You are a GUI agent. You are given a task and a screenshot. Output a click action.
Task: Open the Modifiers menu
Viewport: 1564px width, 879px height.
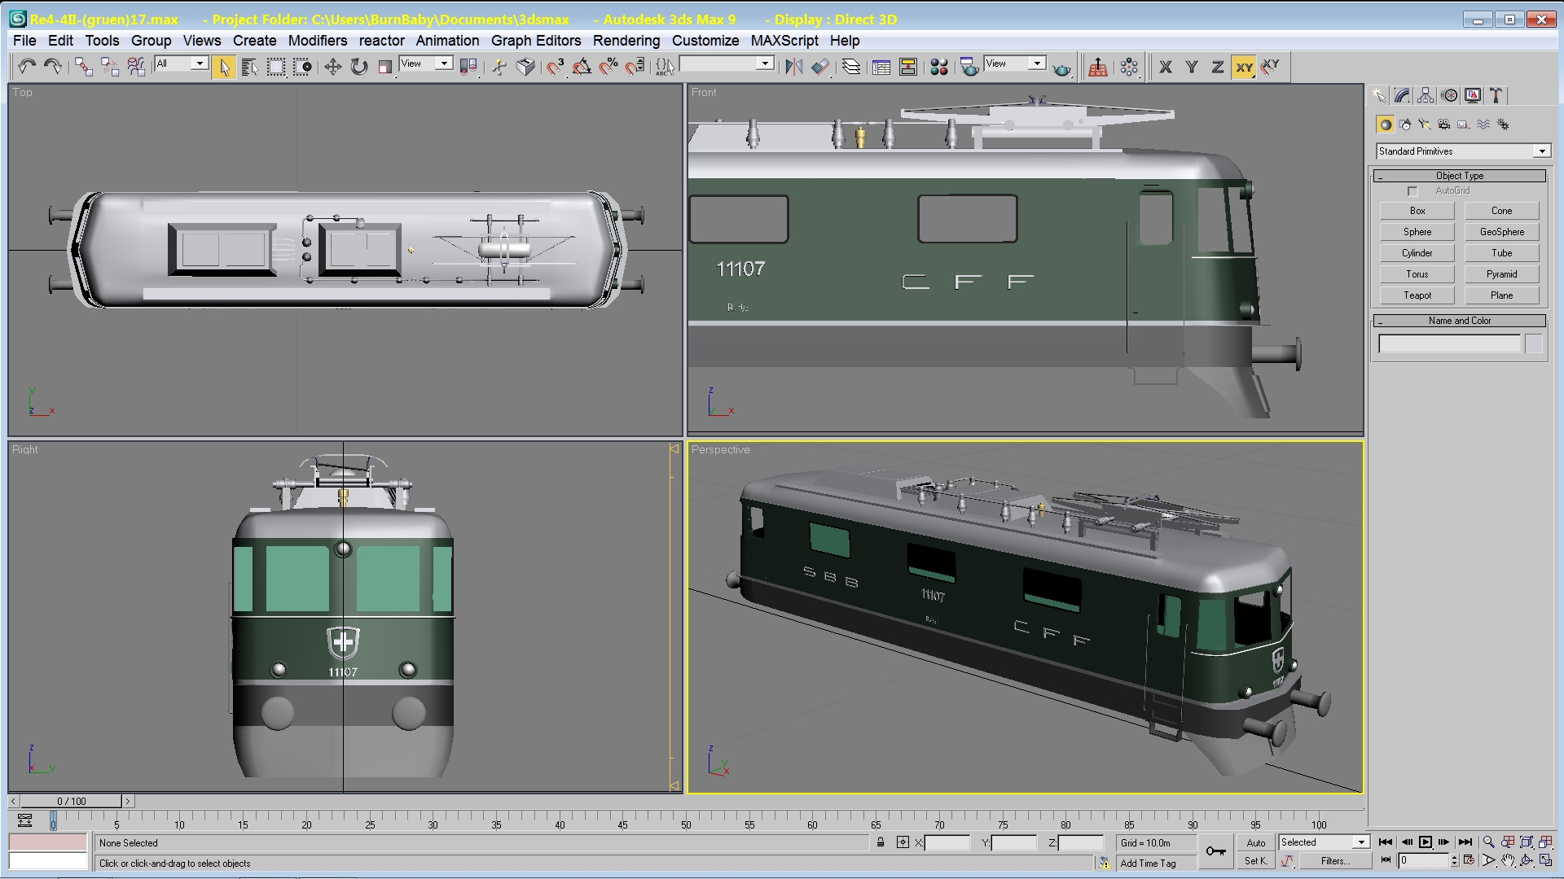(x=317, y=41)
